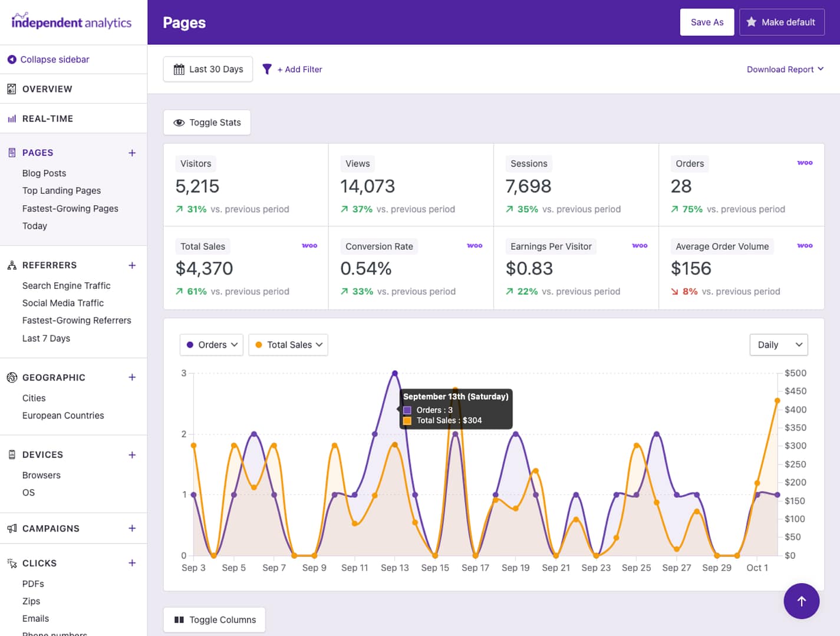Expand the Referrers section with its plus icon
The width and height of the screenshot is (840, 636).
pyautogui.click(x=132, y=265)
